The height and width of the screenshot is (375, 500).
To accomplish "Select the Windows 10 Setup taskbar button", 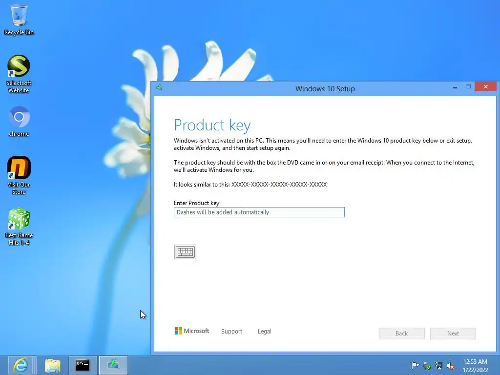I will click(113, 365).
